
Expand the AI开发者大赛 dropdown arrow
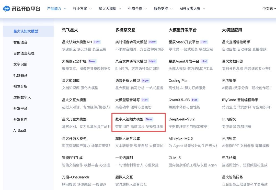[204, 9]
